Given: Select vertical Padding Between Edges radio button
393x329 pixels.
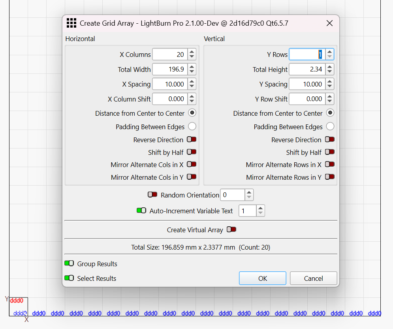Looking at the screenshot, I should (x=330, y=127).
